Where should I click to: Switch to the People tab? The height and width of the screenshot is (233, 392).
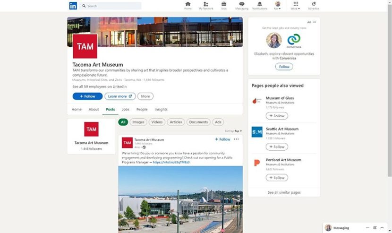[142, 109]
